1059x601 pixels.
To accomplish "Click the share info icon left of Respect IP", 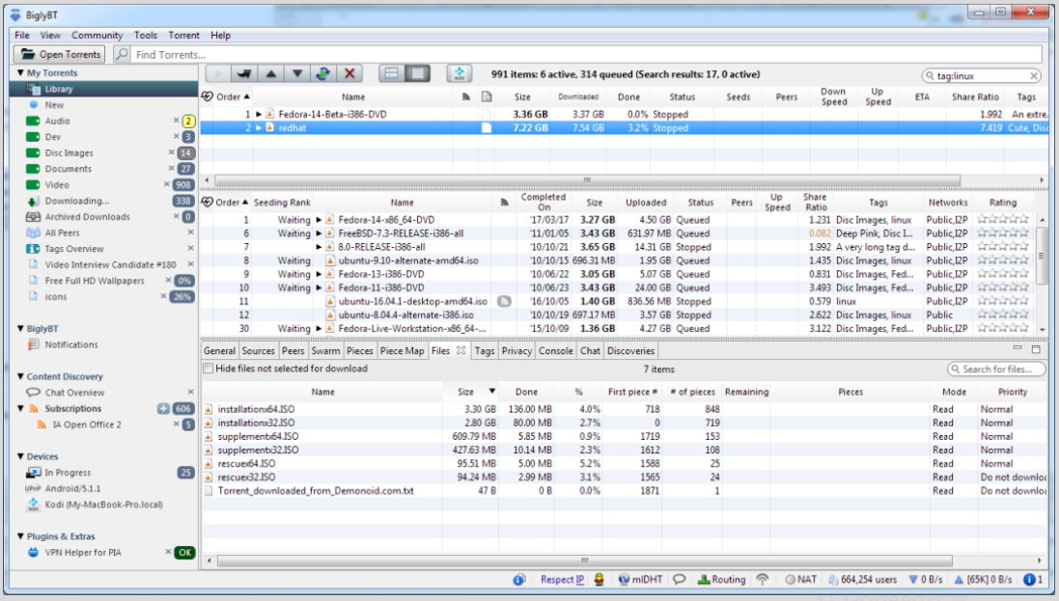I will [x=518, y=580].
